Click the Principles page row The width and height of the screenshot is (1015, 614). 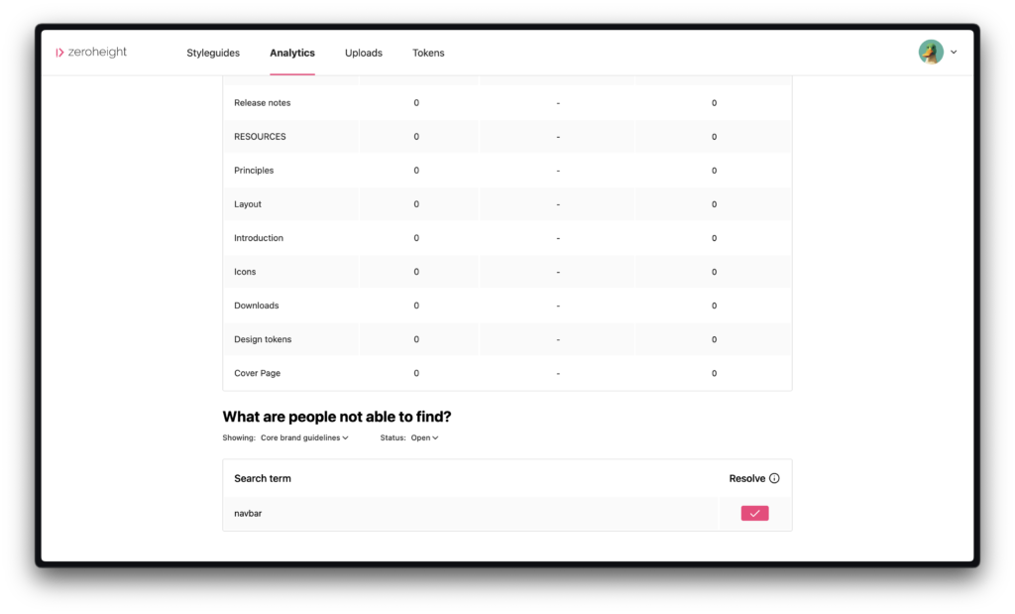tap(507, 171)
